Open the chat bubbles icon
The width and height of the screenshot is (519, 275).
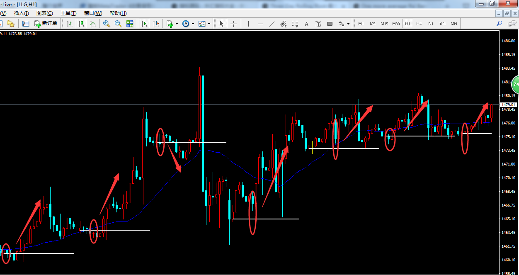[x=512, y=24]
